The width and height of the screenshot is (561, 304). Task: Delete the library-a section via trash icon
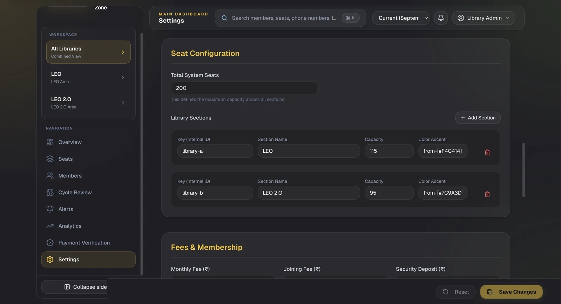(487, 152)
